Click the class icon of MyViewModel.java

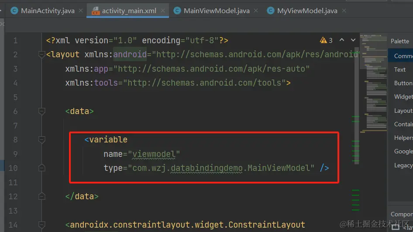tap(271, 10)
